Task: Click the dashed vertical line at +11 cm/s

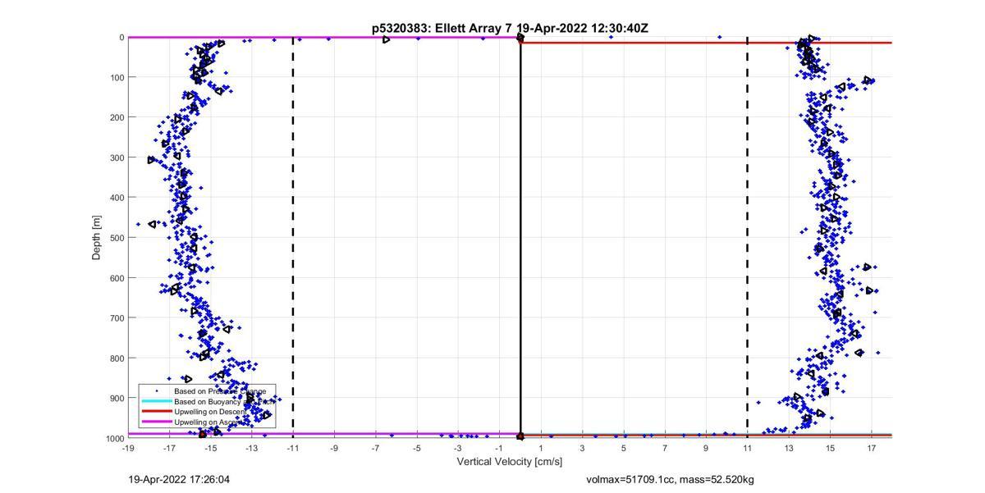Action: pos(747,237)
